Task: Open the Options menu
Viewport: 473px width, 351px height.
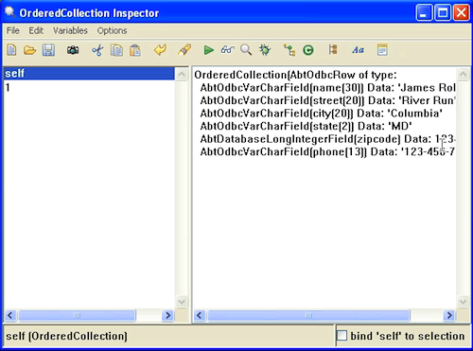Action: point(112,30)
